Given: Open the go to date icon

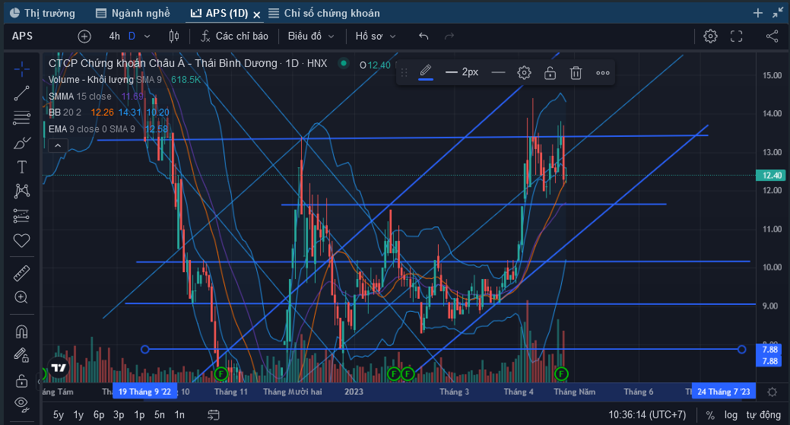Looking at the screenshot, I should pos(214,415).
